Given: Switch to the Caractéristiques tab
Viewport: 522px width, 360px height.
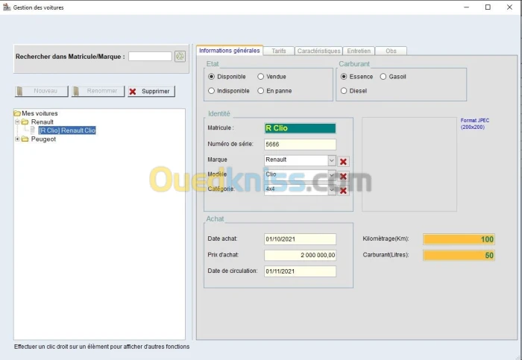Looking at the screenshot, I should coord(318,51).
